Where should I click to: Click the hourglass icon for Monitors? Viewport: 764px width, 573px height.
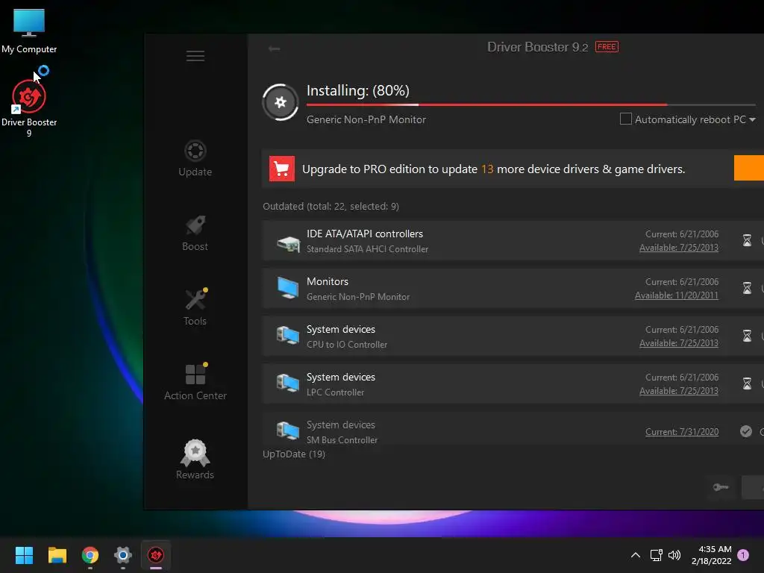747,288
